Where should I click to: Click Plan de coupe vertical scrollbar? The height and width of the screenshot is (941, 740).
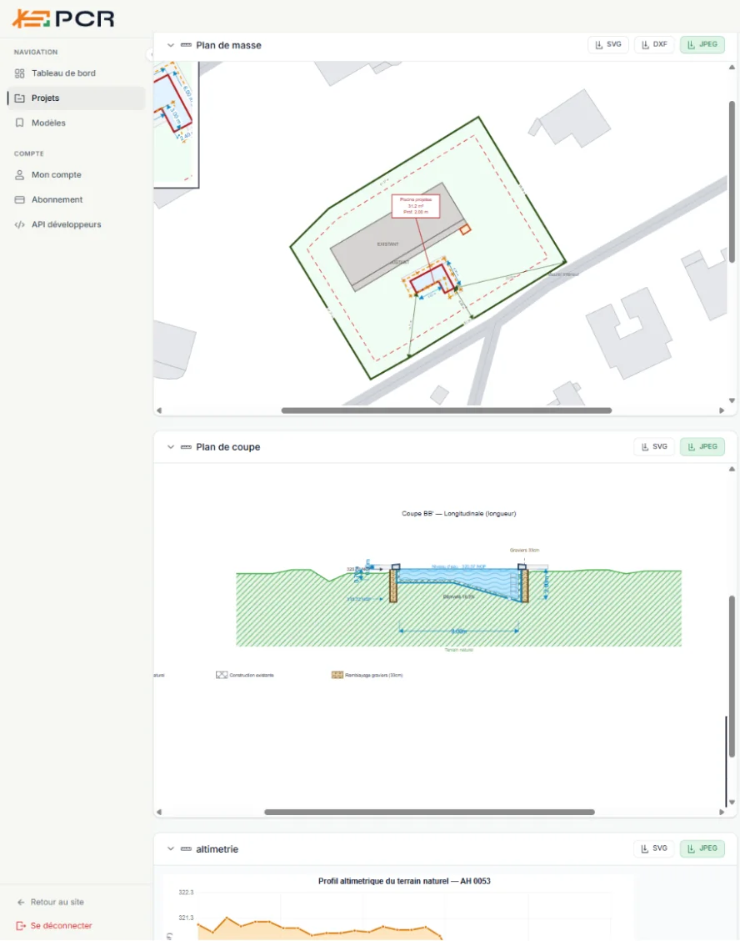point(732,677)
